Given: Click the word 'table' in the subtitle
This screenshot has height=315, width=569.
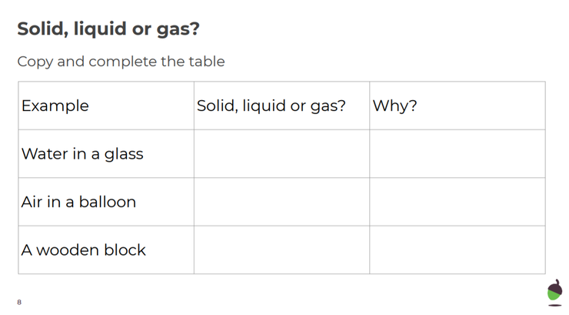Looking at the screenshot, I should (x=205, y=62).
